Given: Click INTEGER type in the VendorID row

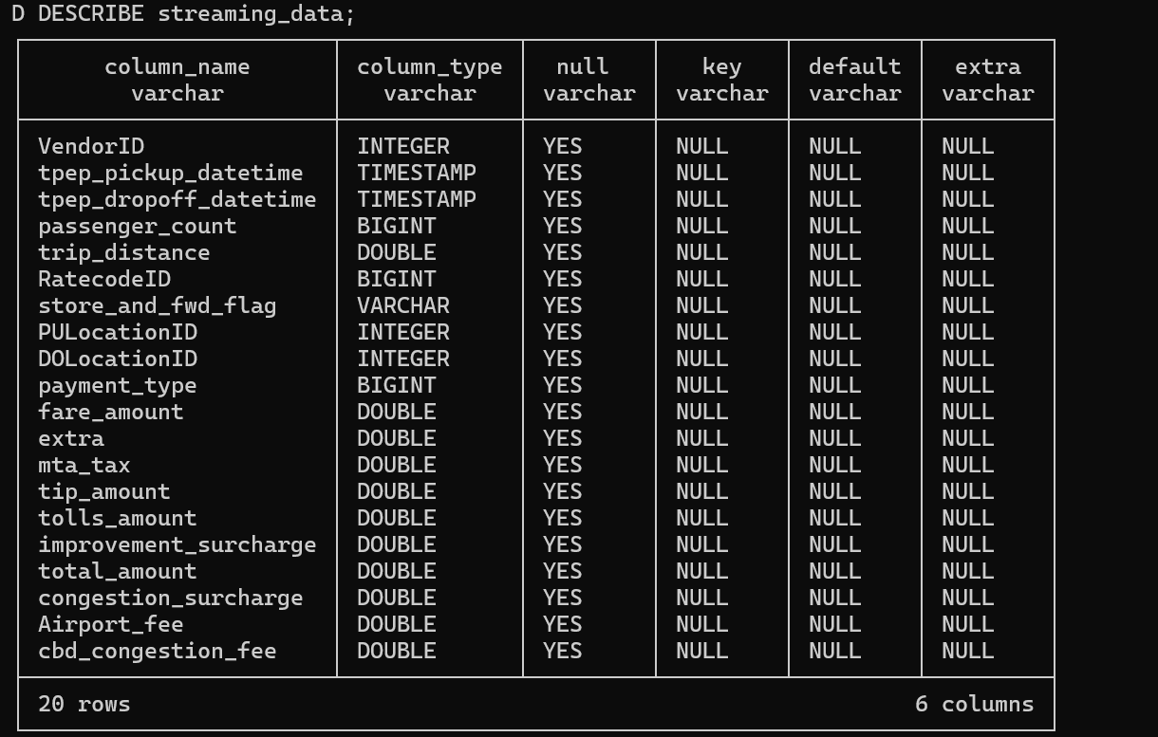Looking at the screenshot, I should click(402, 146).
